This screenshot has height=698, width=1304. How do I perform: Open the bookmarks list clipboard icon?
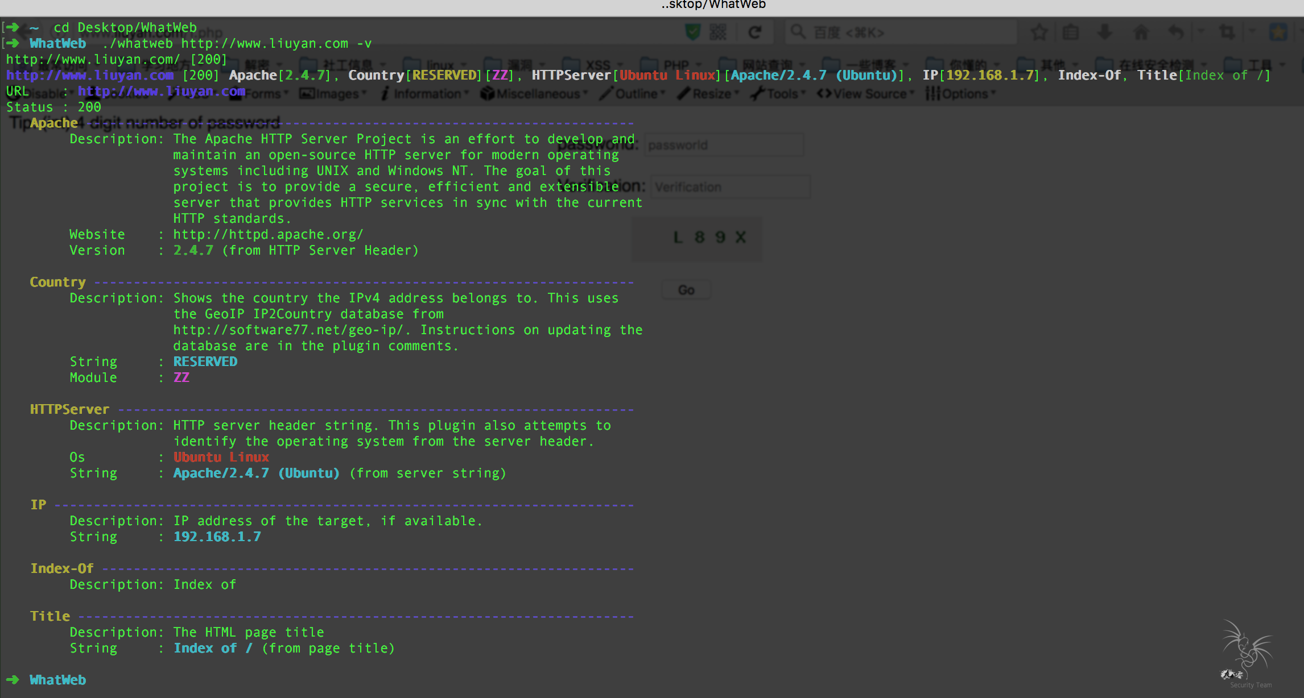click(x=1071, y=32)
